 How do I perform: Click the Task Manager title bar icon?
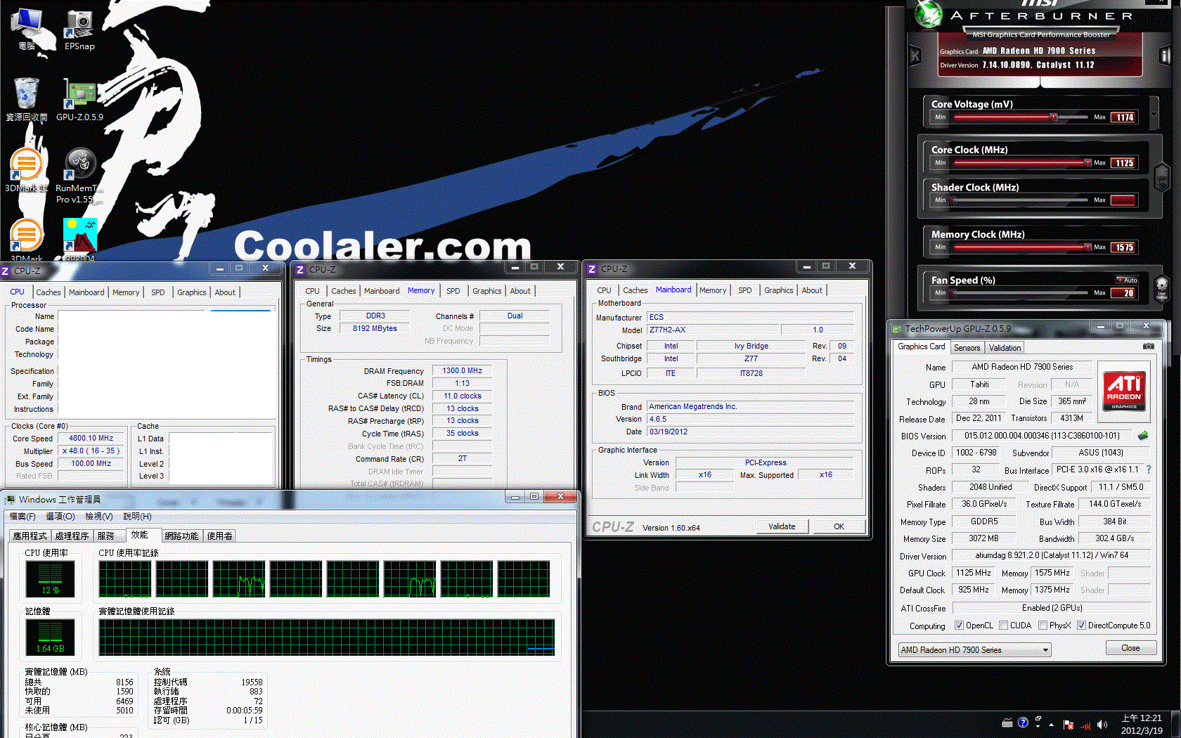(x=10, y=499)
